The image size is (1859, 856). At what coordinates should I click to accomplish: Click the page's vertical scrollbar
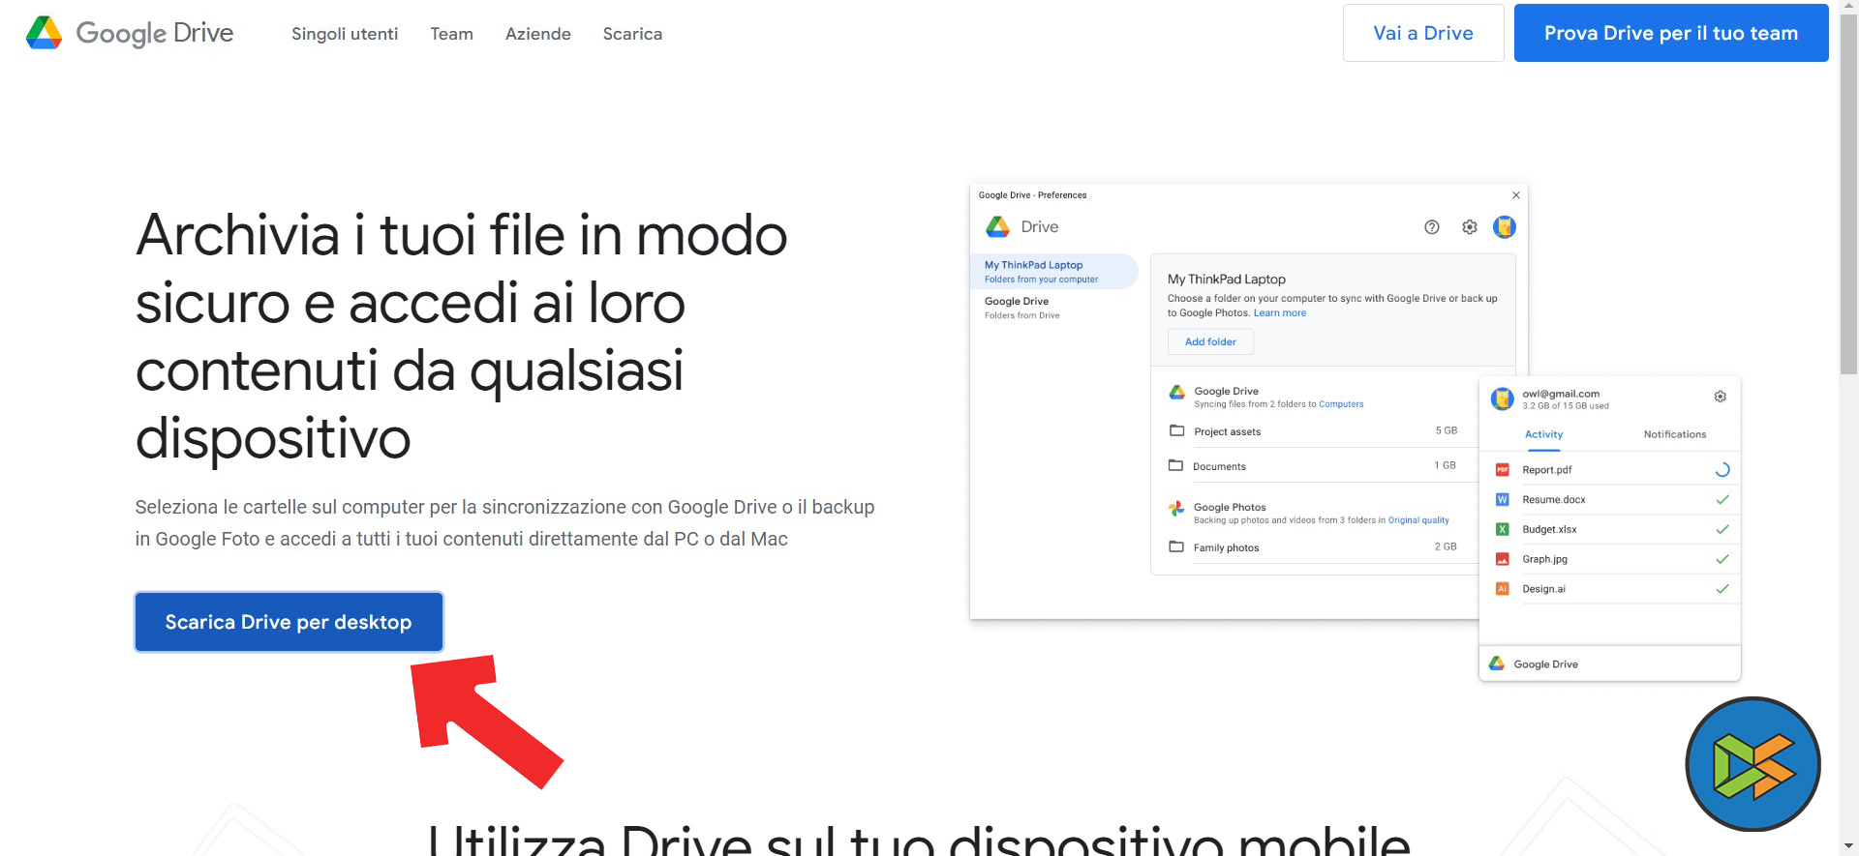(1848, 193)
